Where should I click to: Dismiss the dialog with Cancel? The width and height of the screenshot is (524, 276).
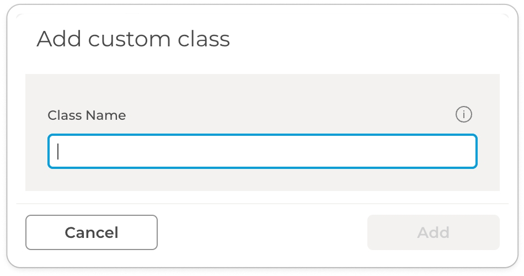tap(92, 232)
